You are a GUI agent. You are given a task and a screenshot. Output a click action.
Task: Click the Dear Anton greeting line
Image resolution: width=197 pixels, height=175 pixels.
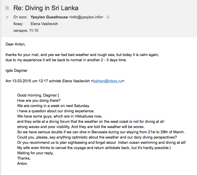tap(16, 44)
